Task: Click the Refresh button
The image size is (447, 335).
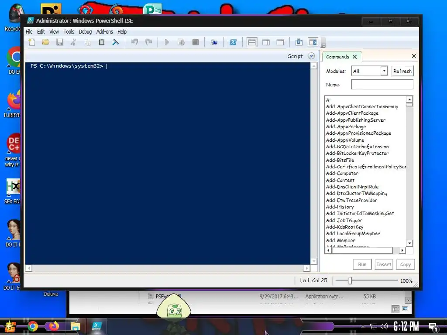Action: pos(402,71)
